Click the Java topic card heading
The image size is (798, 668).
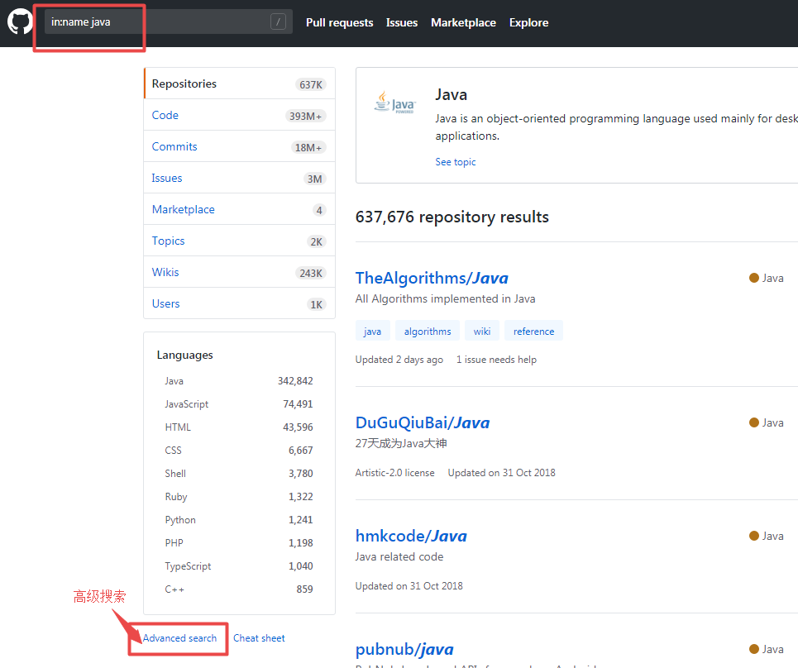451,94
